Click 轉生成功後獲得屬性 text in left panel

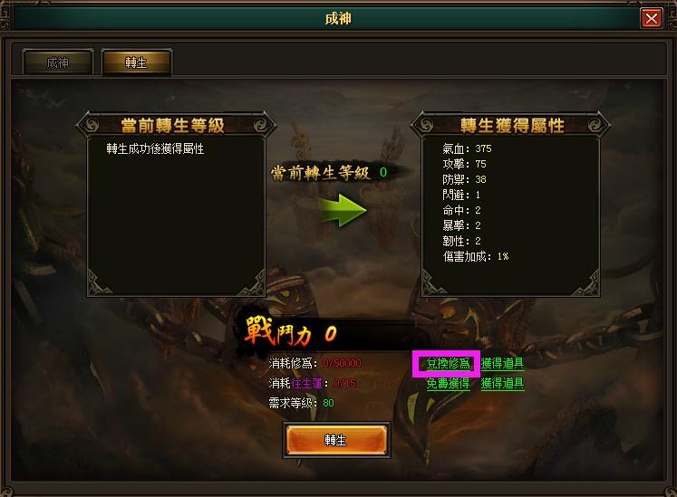click(x=156, y=148)
